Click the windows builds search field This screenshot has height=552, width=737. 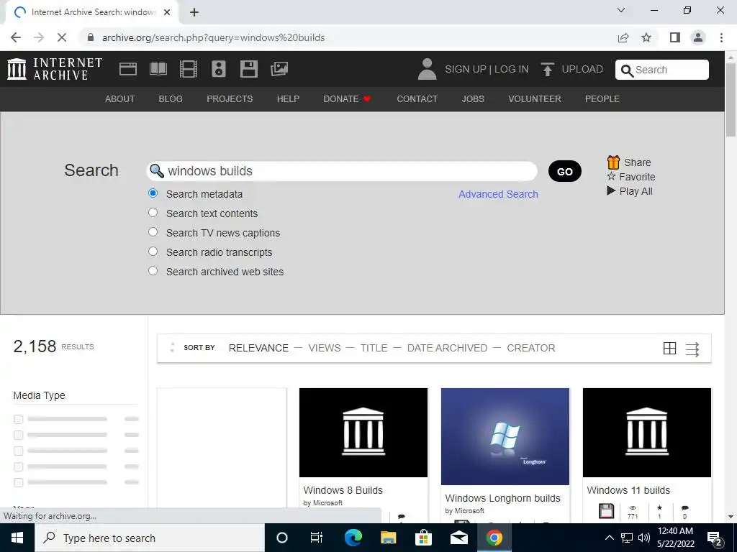tap(342, 171)
